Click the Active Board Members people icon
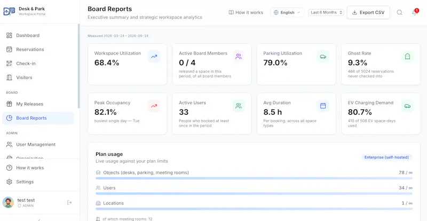427x221 pixels. 239,57
